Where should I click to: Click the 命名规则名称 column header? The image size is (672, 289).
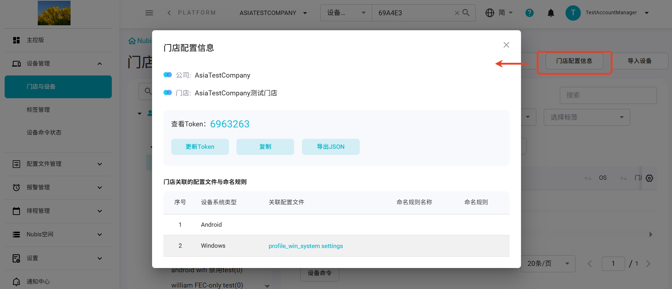(414, 202)
